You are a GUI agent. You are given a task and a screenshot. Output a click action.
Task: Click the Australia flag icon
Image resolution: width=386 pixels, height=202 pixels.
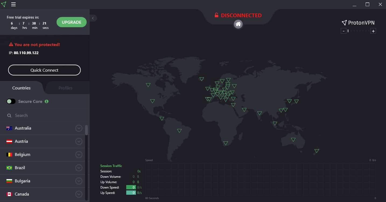pos(9,128)
